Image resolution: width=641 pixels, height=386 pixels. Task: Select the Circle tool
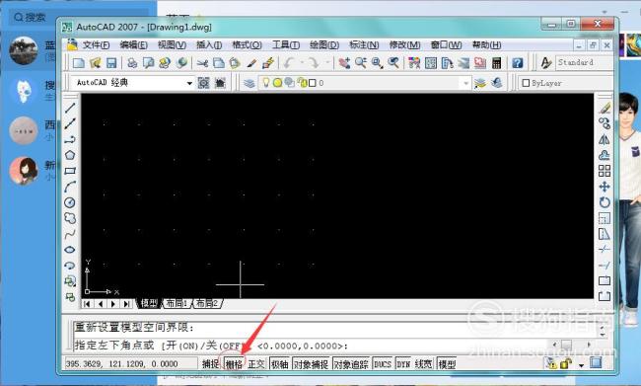pos(70,202)
